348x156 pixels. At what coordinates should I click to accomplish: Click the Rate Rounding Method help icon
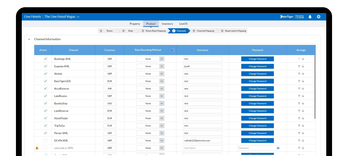(x=173, y=50)
